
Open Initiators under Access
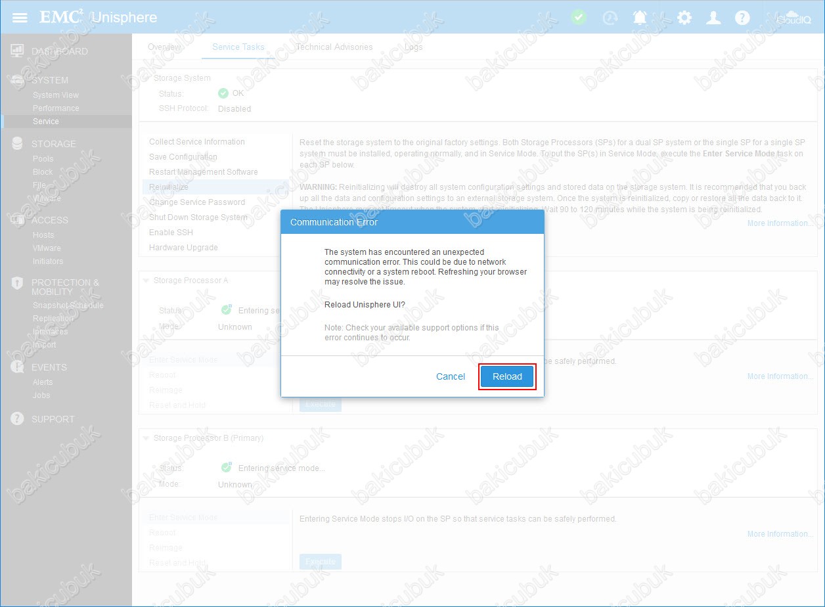(x=48, y=261)
